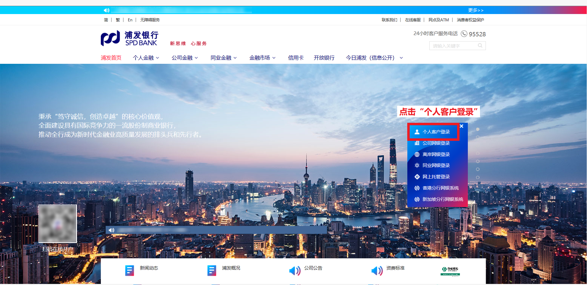Open 在线客服 online support
The image size is (587, 285).
click(x=413, y=20)
